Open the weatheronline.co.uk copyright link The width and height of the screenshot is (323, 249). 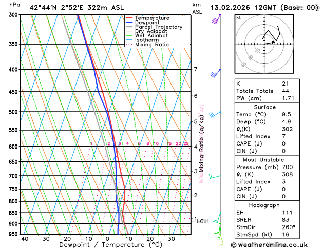[269, 245]
